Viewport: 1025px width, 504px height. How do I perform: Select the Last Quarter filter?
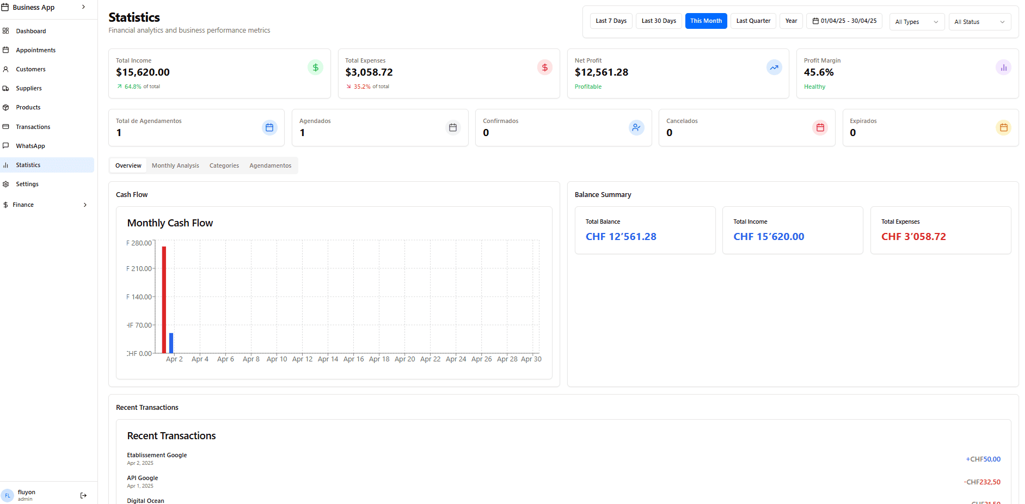(753, 21)
